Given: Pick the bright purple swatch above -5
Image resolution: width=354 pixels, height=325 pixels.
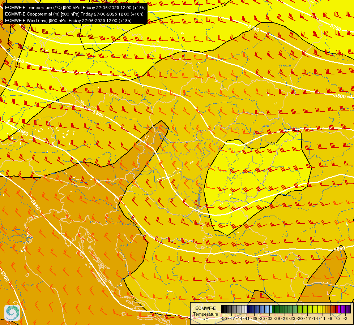Looking at the screenshot, I should tap(339, 309).
